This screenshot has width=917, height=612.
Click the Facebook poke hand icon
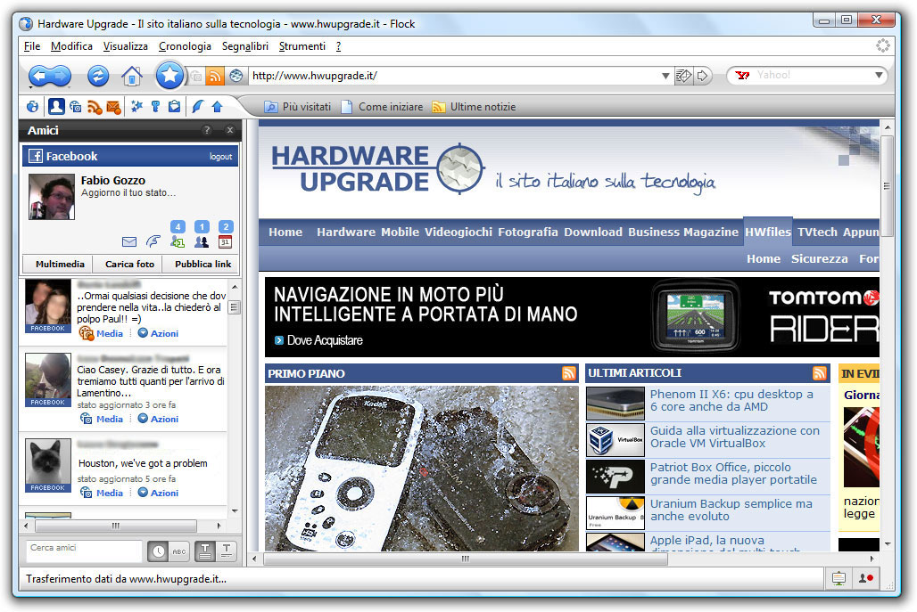point(153,241)
